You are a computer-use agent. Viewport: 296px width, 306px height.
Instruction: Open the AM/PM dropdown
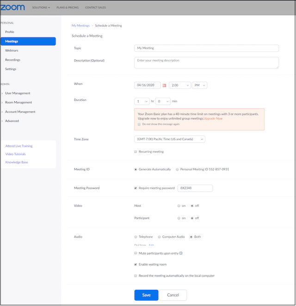[x=200, y=85]
